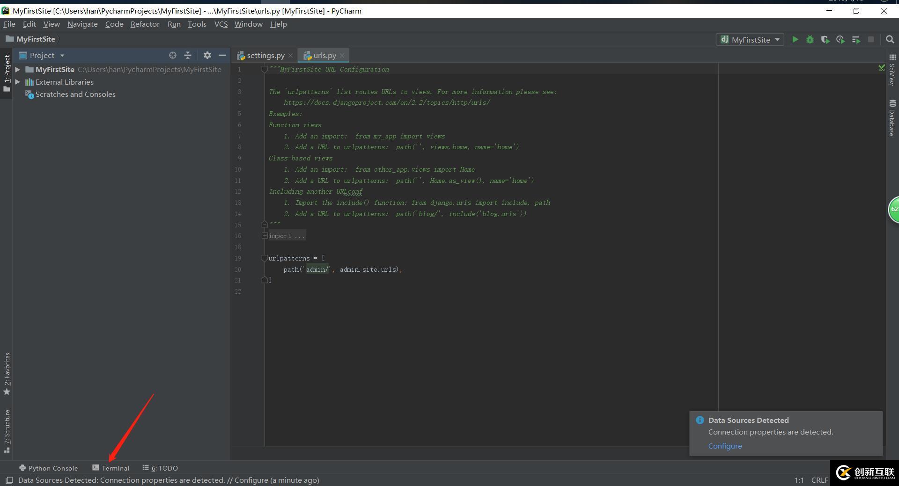Expand the MyFirstSite project folder
Viewport: 899px width, 486px height.
point(17,69)
